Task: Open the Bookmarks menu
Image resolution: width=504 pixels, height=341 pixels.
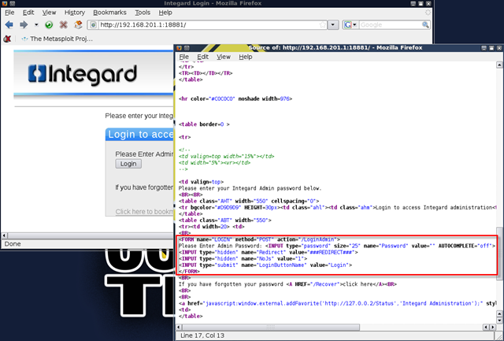Action: click(x=109, y=13)
